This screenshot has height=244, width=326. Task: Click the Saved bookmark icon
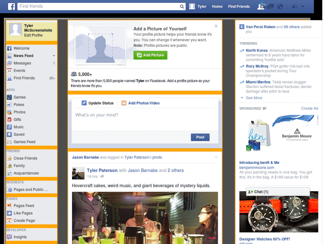click(9, 134)
